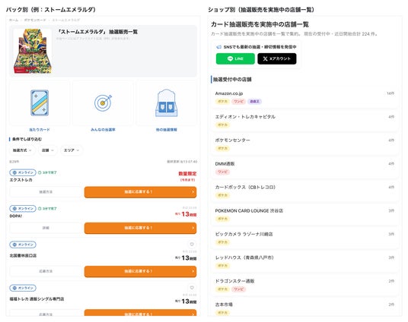Select the DMM通販 shop row
408x322 pixels.
pyautogui.click(x=304, y=168)
